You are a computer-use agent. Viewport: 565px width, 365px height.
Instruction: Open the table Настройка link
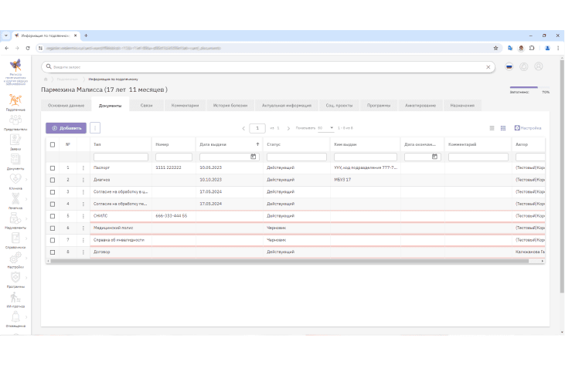click(528, 128)
